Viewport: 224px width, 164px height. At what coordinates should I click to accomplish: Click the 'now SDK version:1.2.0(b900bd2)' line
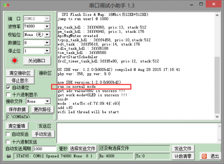coord(89,82)
